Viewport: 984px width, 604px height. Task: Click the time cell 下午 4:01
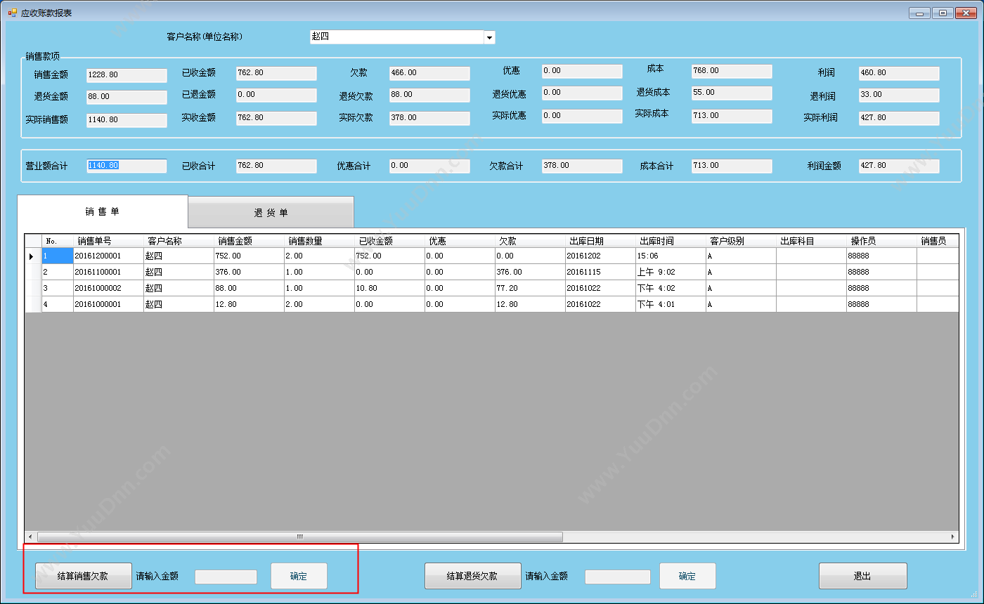tap(671, 304)
